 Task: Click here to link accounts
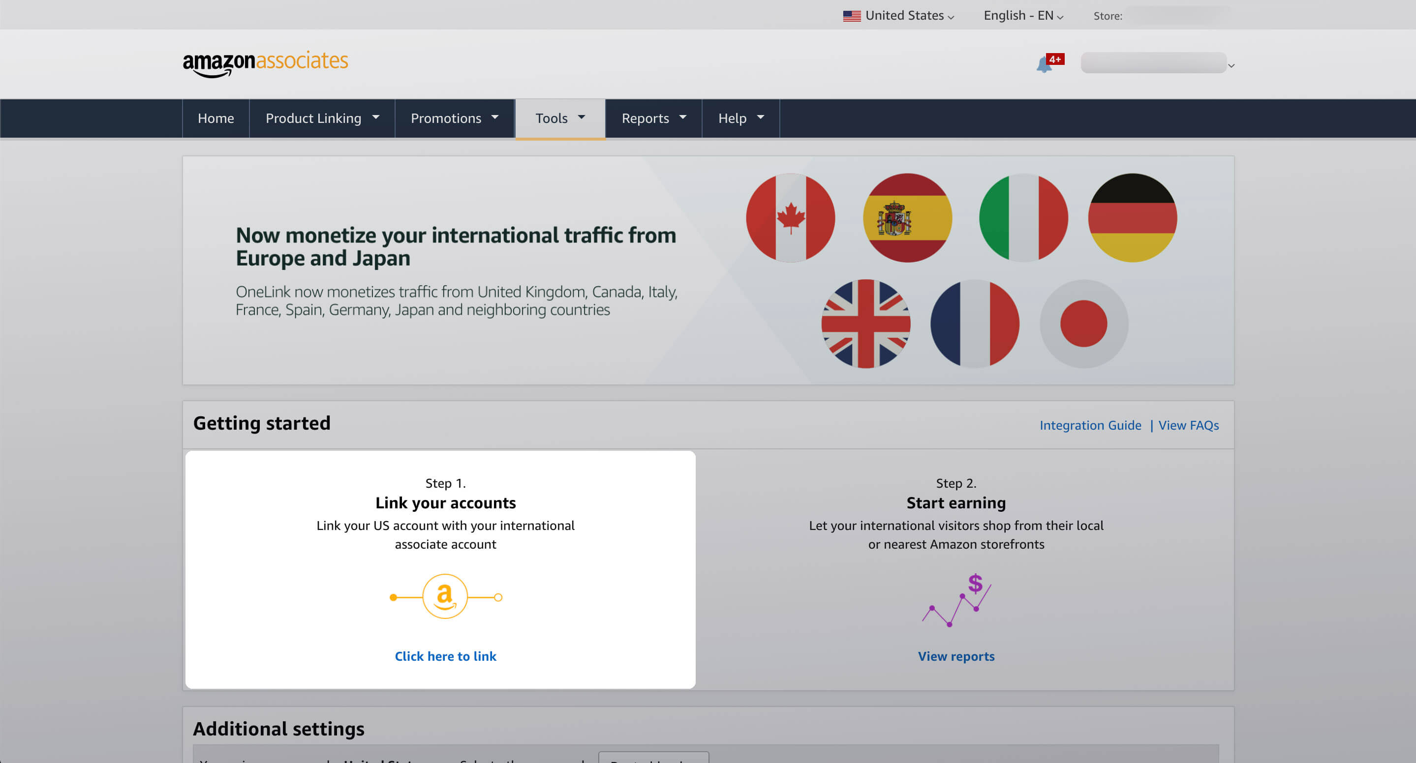pos(445,655)
